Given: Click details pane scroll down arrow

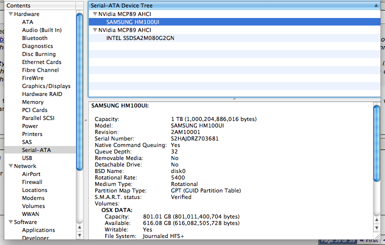Looking at the screenshot, I should click(376, 228).
